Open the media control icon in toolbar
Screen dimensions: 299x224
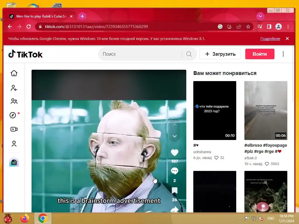[x=260, y=27]
